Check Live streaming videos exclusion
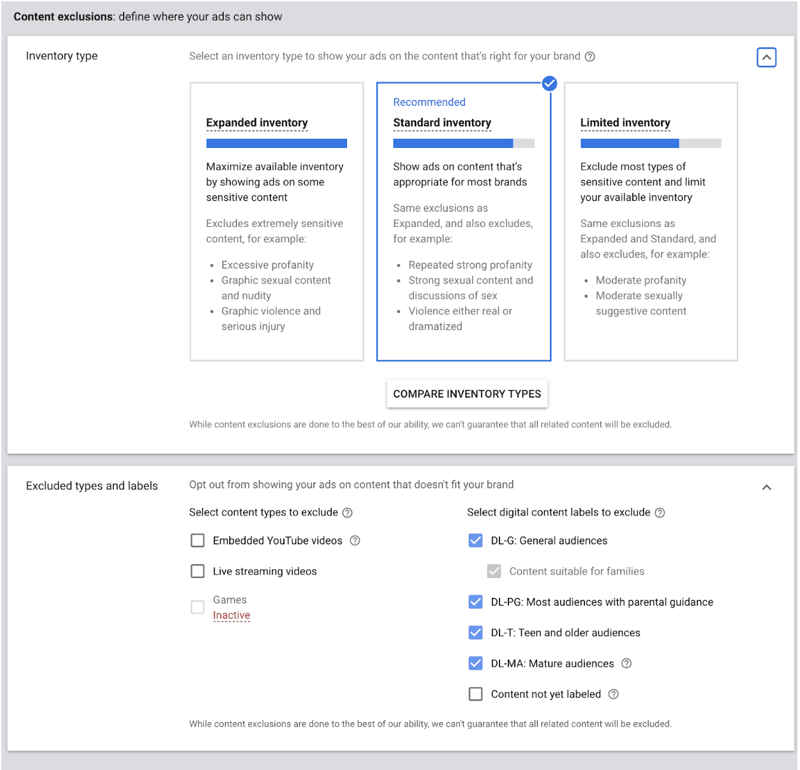 click(x=198, y=571)
